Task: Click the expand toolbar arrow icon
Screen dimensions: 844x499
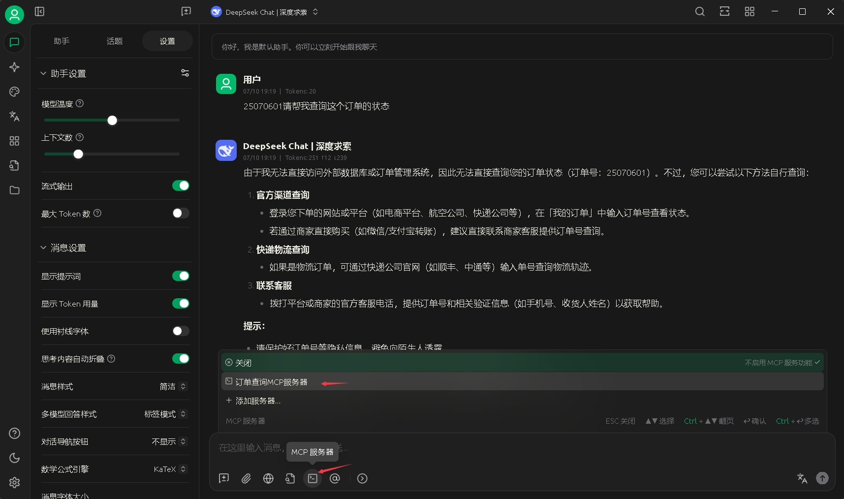Action: coord(362,478)
